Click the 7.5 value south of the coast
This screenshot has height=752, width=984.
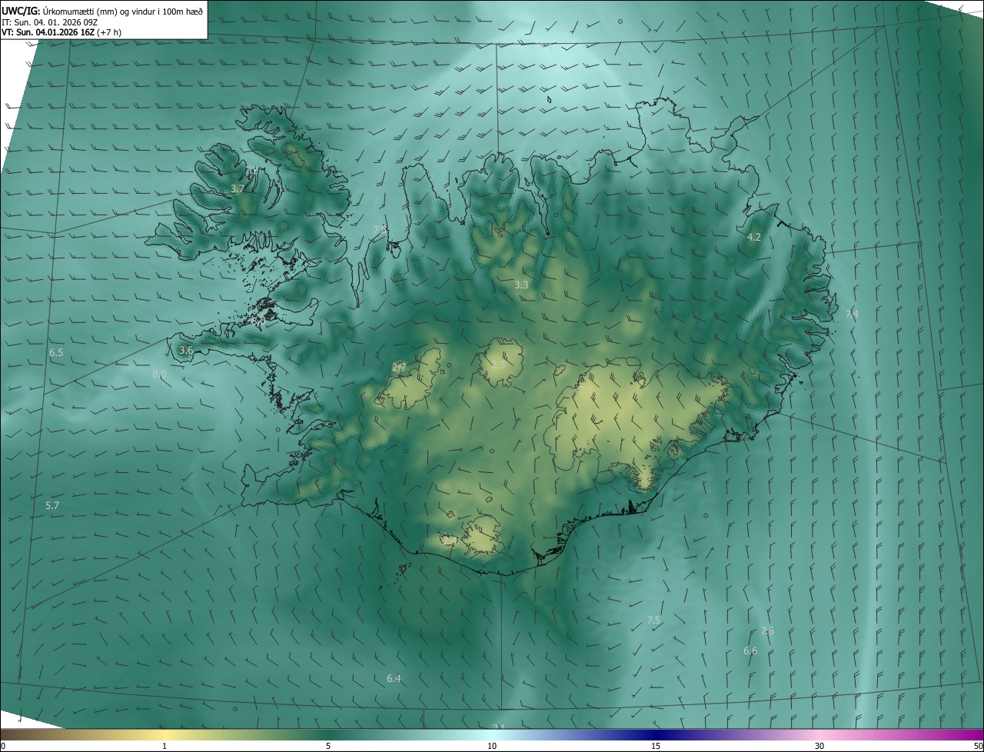[x=653, y=620]
